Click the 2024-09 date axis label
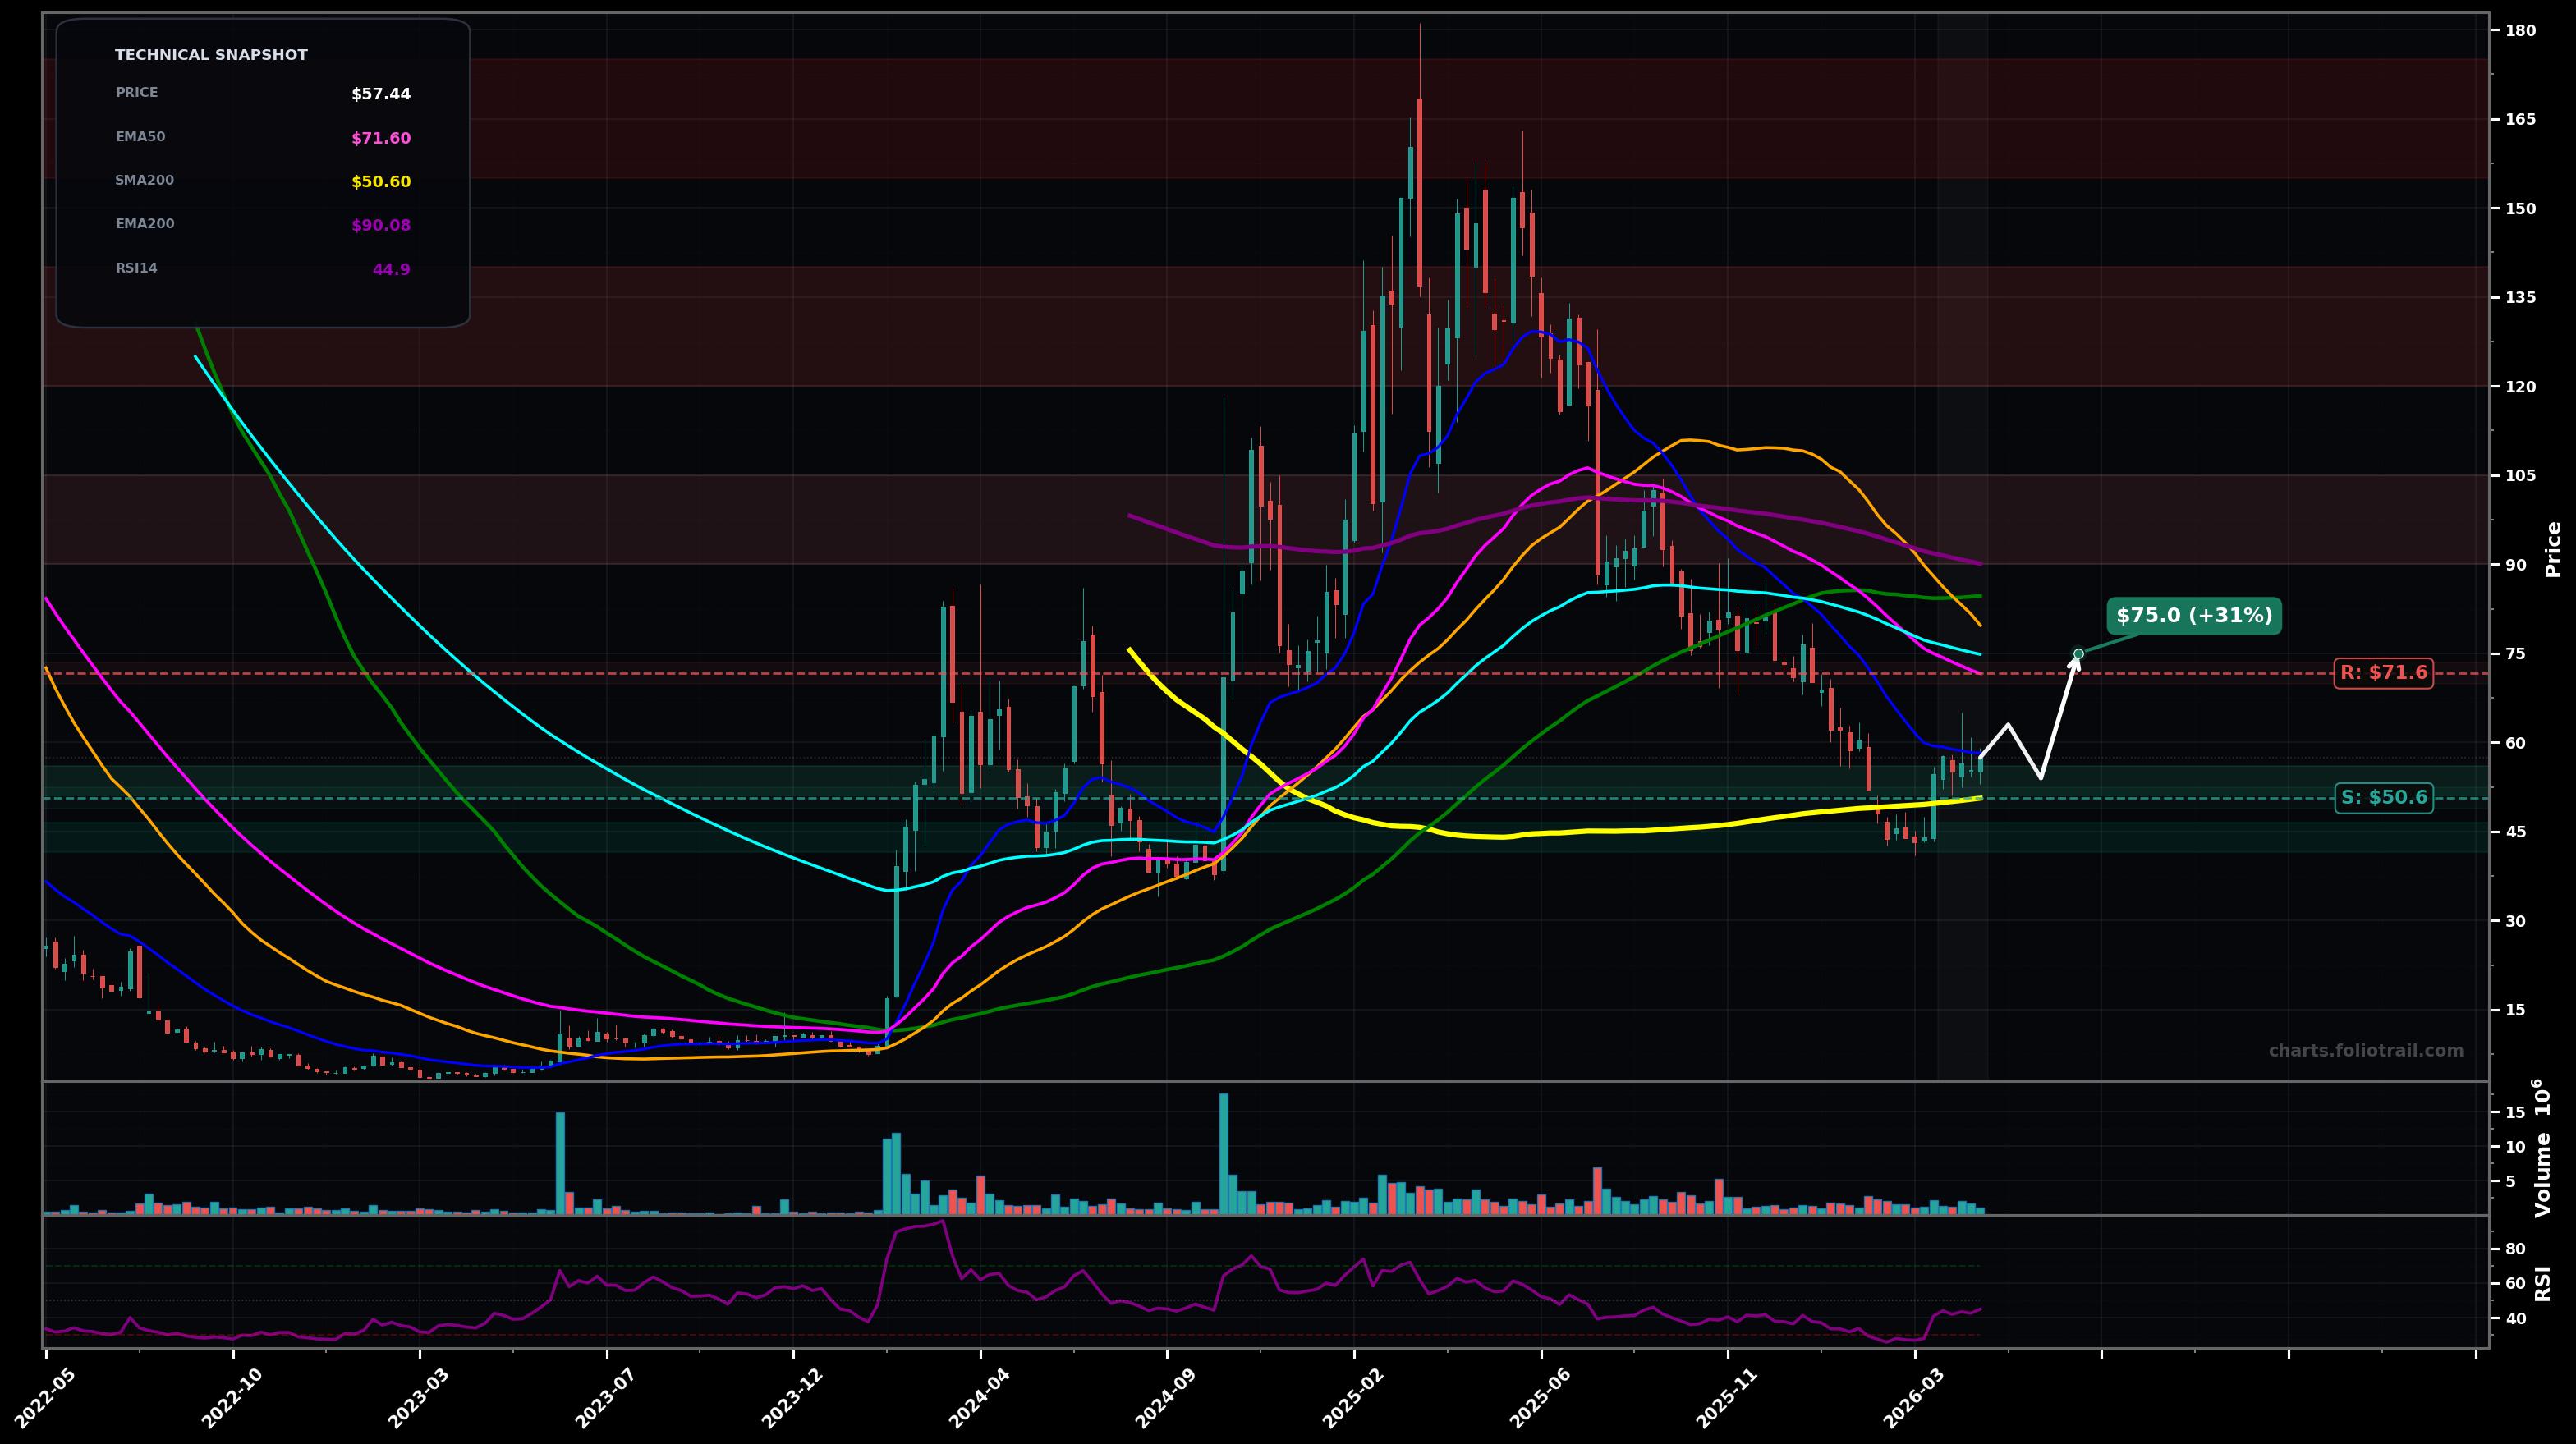Image resolution: width=2576 pixels, height=1444 pixels. 1167,1396
